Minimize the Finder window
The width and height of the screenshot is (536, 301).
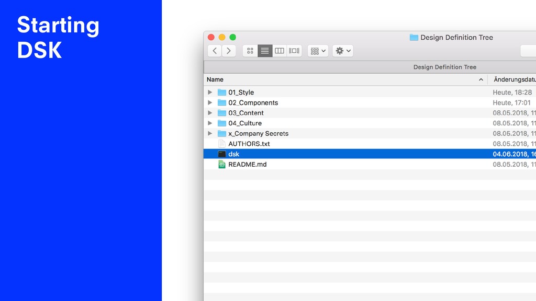222,37
